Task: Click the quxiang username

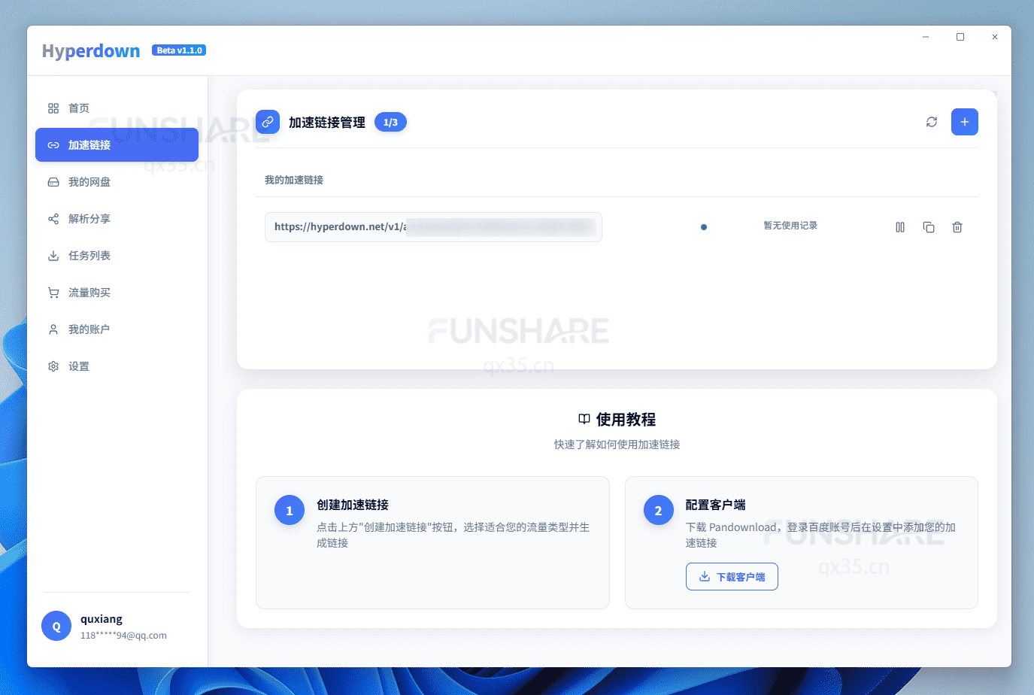Action: click(102, 619)
